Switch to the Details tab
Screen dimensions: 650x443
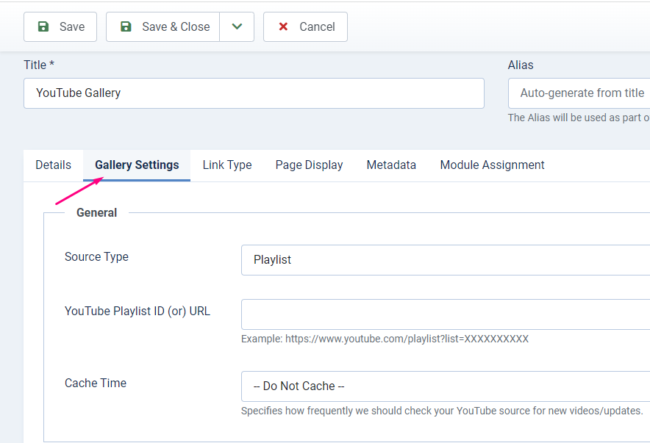tap(54, 165)
